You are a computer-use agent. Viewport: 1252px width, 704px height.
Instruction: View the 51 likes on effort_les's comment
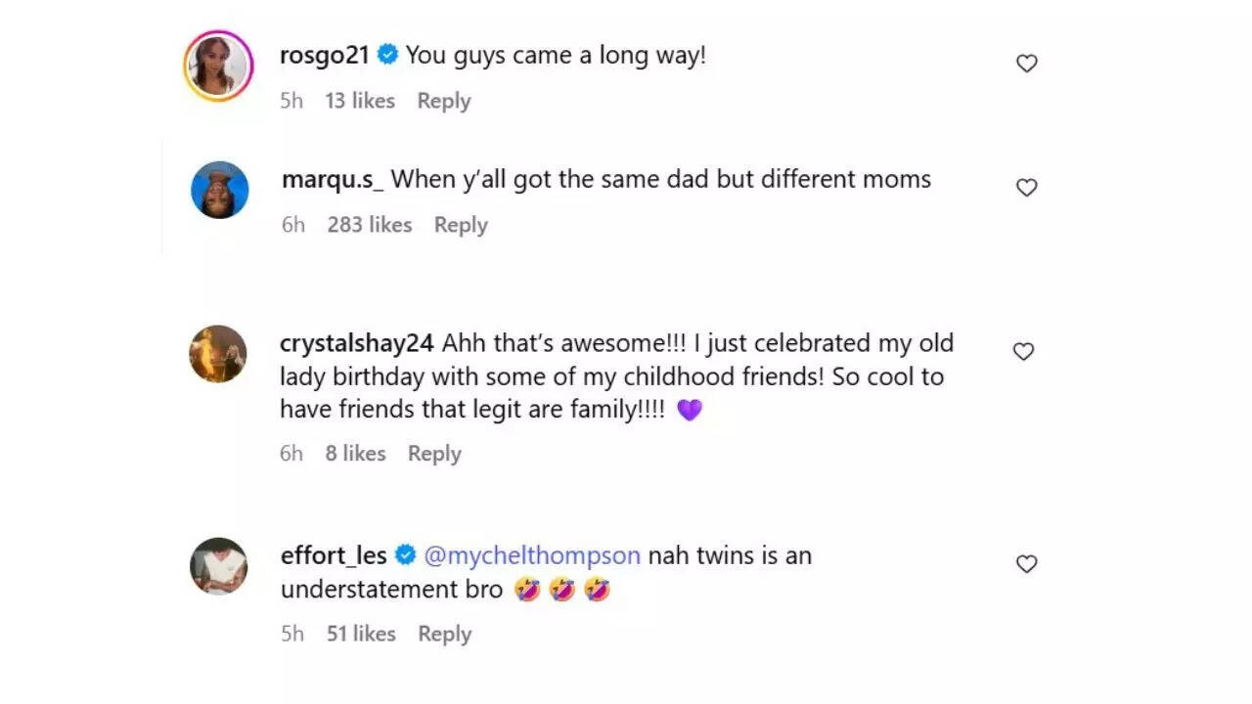(361, 634)
